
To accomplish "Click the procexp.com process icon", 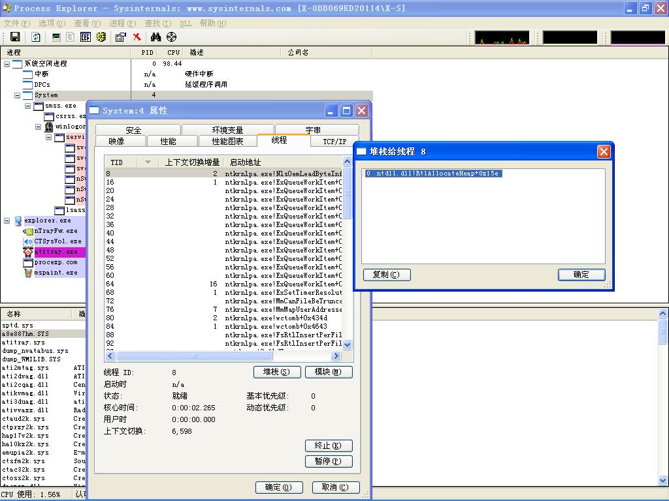I will (x=28, y=262).
